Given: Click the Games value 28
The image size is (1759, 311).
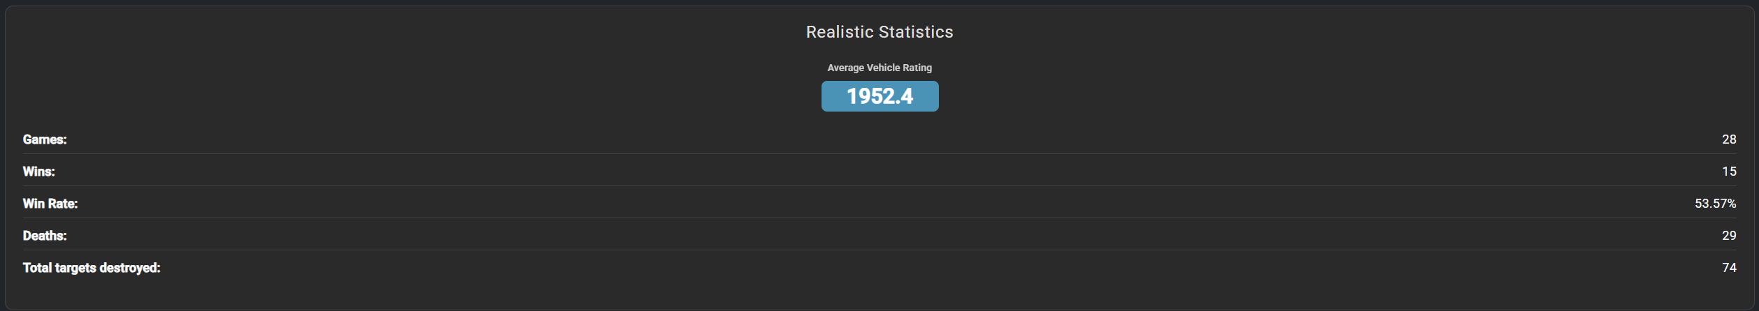Looking at the screenshot, I should point(1729,139).
